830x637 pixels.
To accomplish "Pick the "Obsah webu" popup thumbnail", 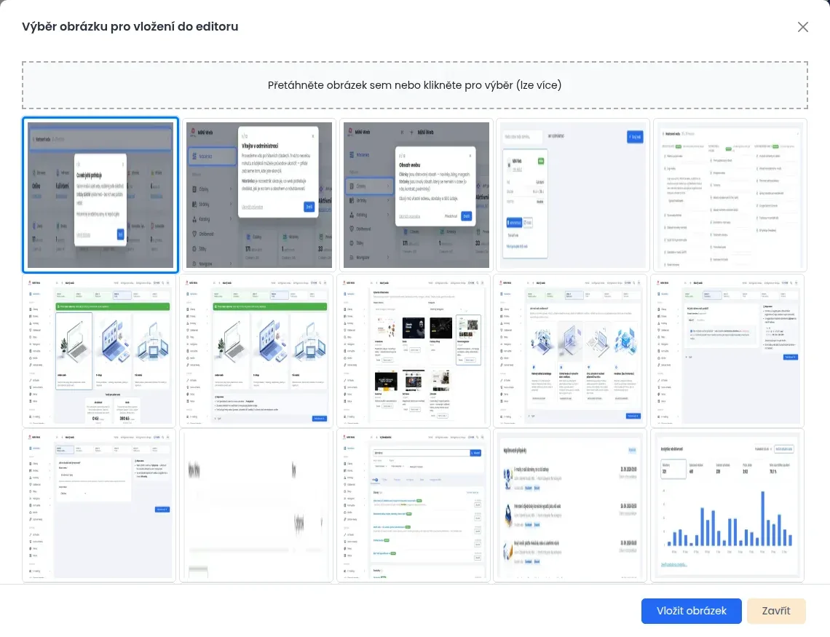I will [x=416, y=194].
